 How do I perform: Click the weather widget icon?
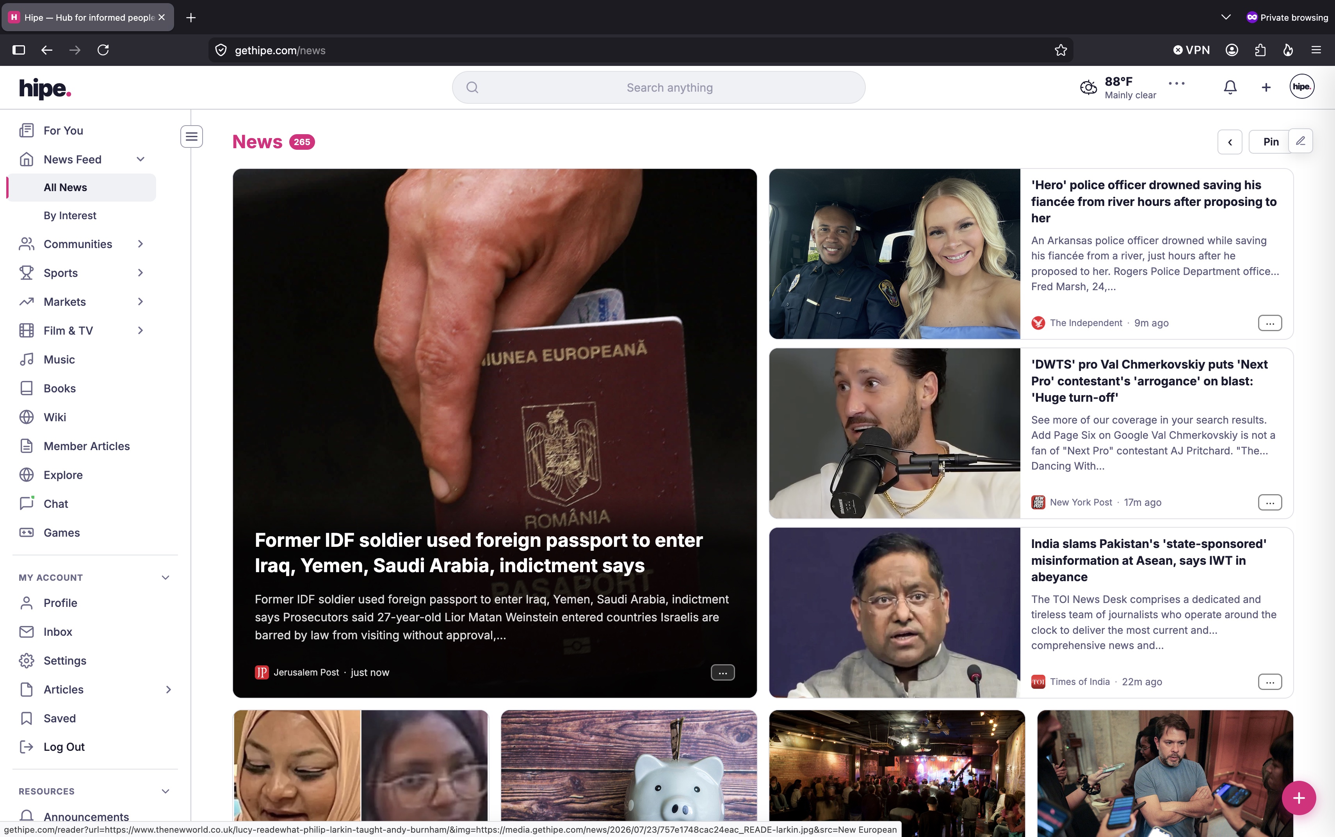(1088, 87)
